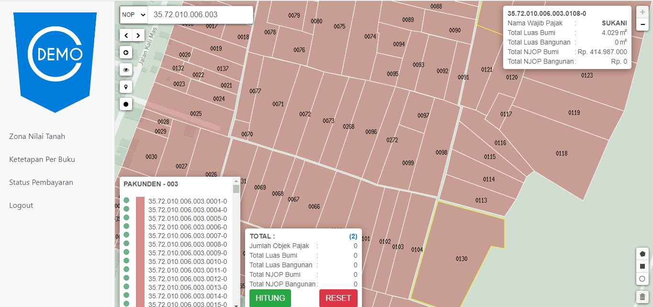
Task: Toggle the green dot beside NOP 0005-0
Action: [125, 218]
